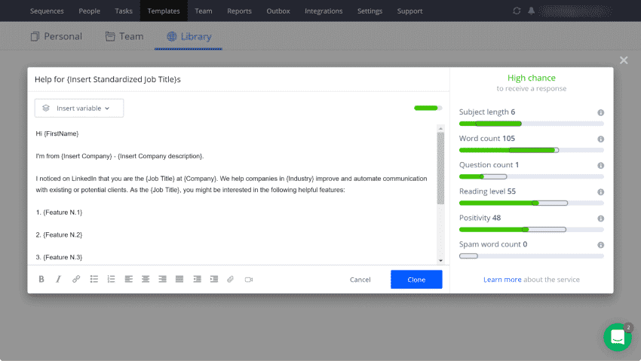
Task: Show info for Positivity
Action: click(600, 219)
